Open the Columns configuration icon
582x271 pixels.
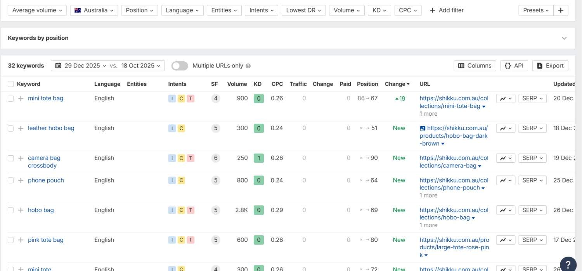point(462,66)
